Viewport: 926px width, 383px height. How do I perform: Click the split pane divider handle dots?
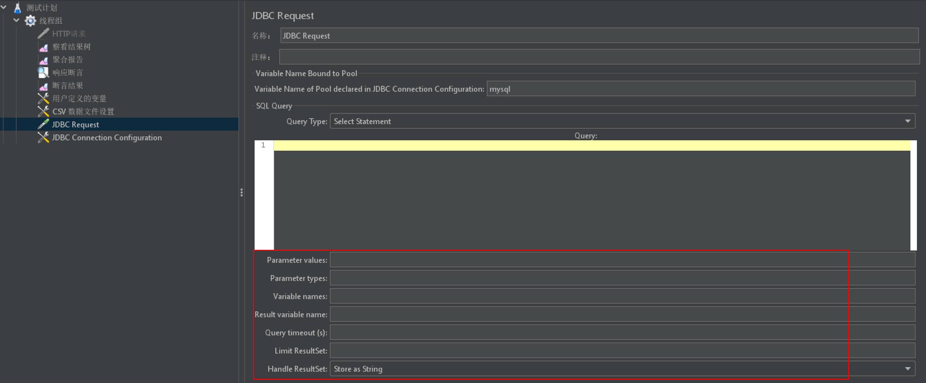pyautogui.click(x=242, y=192)
